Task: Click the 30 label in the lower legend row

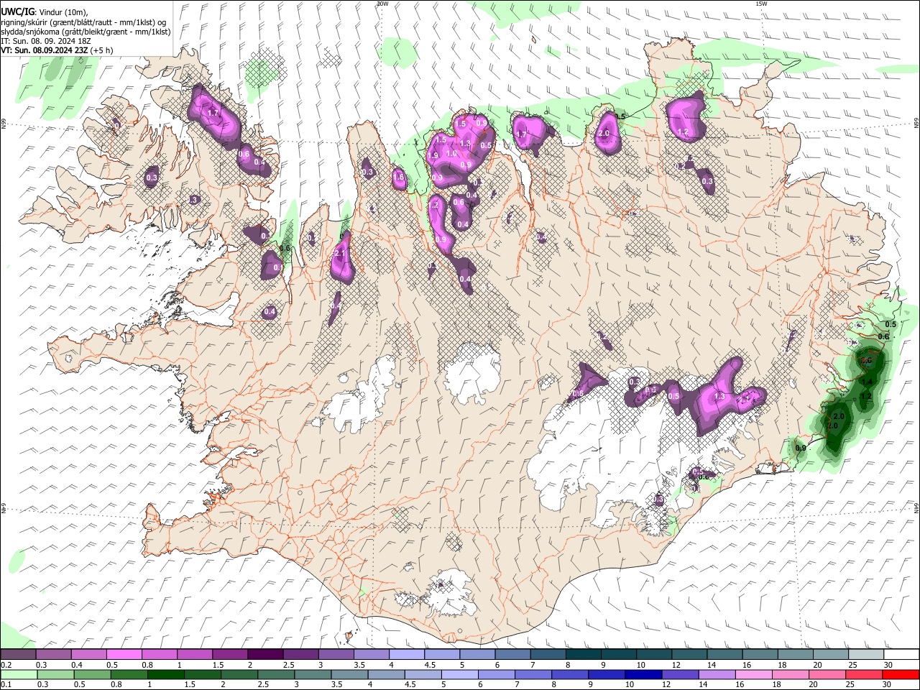Action: pos(887,685)
